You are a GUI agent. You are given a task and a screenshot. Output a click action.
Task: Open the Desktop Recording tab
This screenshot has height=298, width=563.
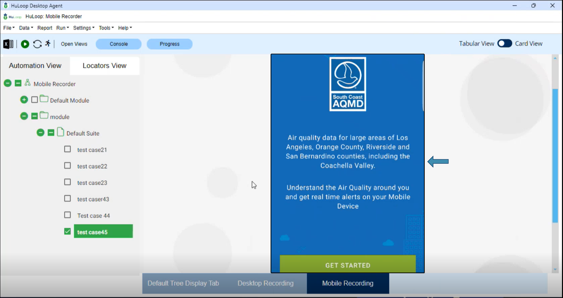pyautogui.click(x=266, y=283)
